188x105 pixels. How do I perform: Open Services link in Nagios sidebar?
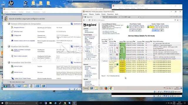[x=87, y=41]
